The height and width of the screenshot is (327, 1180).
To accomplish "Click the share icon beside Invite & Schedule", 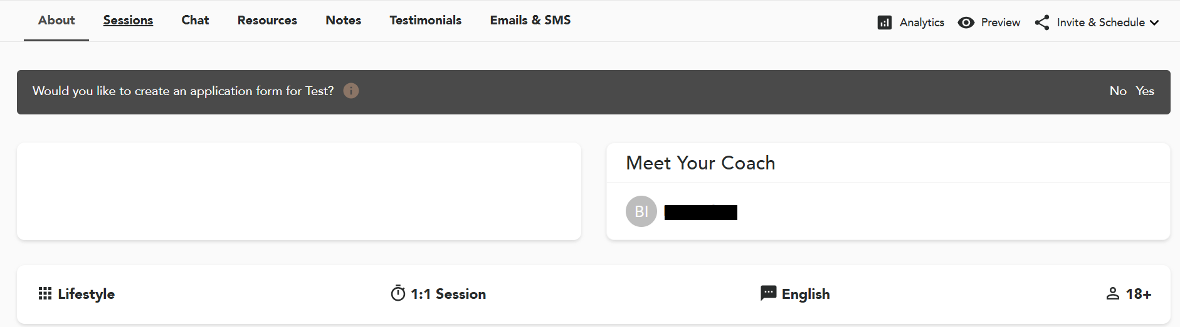I will [x=1042, y=23].
